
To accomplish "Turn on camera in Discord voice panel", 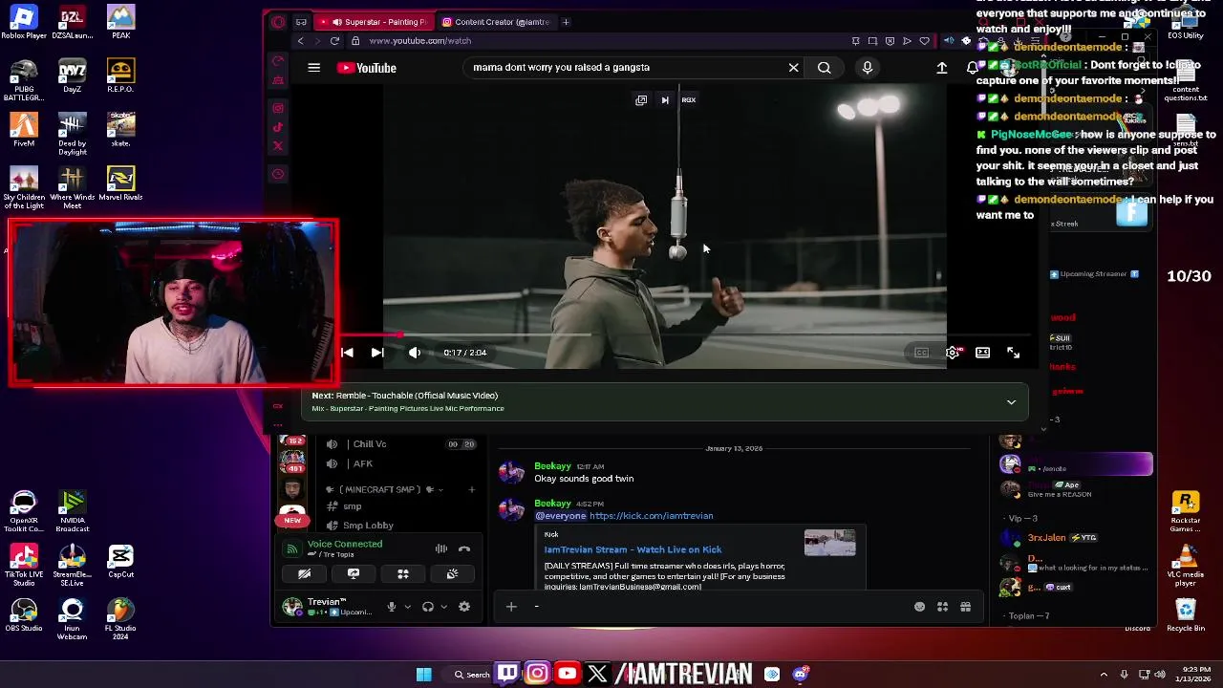I will click(x=304, y=574).
